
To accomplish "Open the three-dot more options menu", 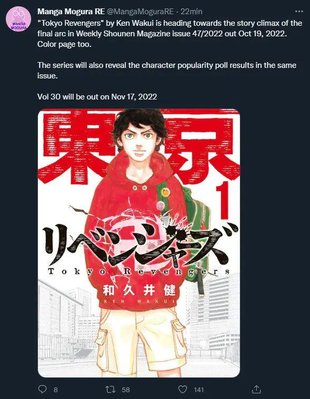I will click(299, 12).
